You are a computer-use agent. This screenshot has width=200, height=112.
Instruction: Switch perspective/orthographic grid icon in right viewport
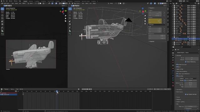tap(145, 24)
